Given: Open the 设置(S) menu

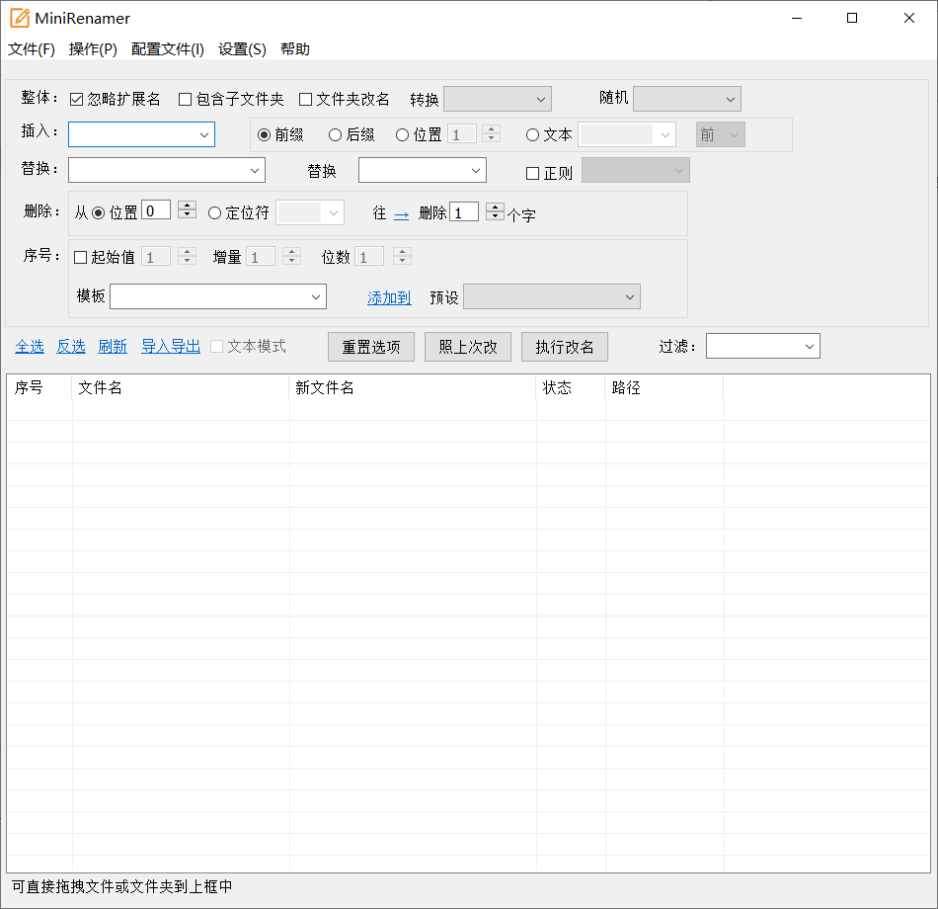Looking at the screenshot, I should [241, 48].
